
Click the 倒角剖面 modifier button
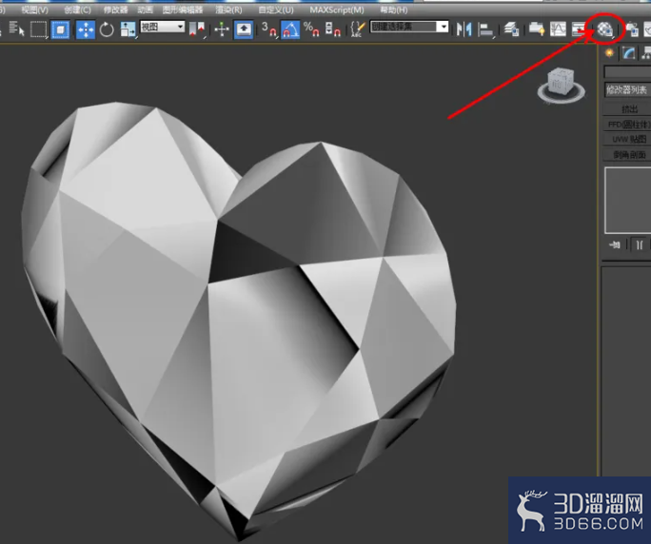tap(627, 154)
